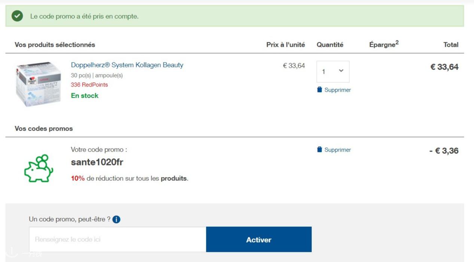Click the Vos codes promos section heading
The image size is (474, 262).
(44, 129)
